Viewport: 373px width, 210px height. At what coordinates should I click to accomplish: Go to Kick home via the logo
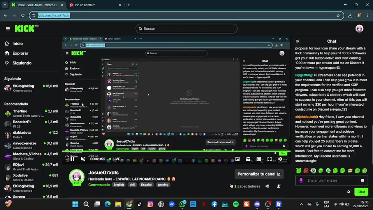[26, 28]
